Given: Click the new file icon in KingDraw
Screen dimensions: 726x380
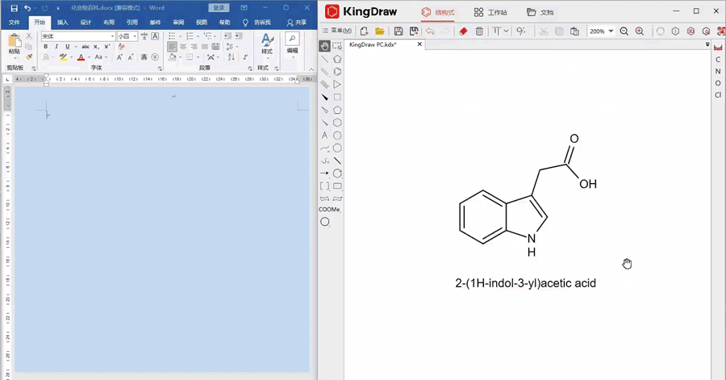Looking at the screenshot, I should tap(364, 31).
